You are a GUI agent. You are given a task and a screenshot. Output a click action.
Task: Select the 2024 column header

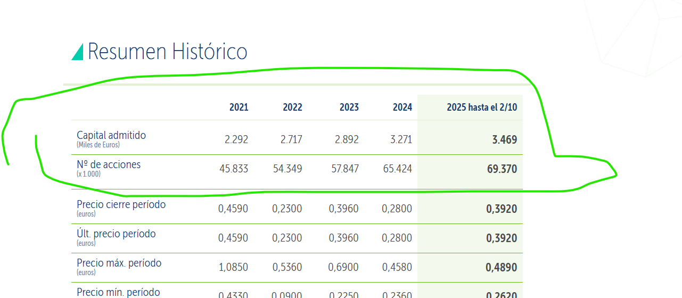(x=402, y=107)
